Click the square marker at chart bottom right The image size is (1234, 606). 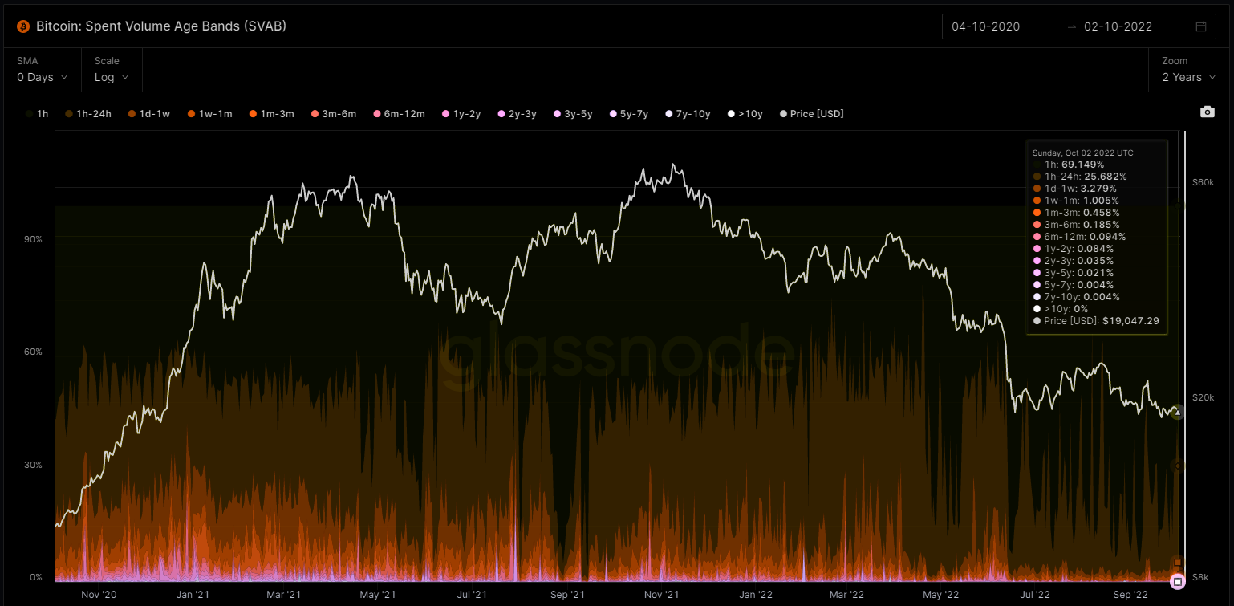[x=1177, y=581]
